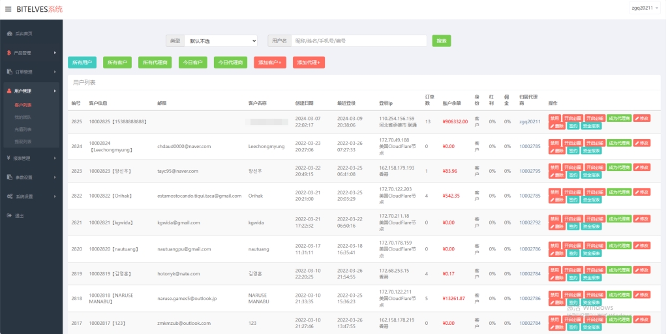666x334 pixels.
Task: Select 充值列表 in the sidebar submenu
Action: 23,129
